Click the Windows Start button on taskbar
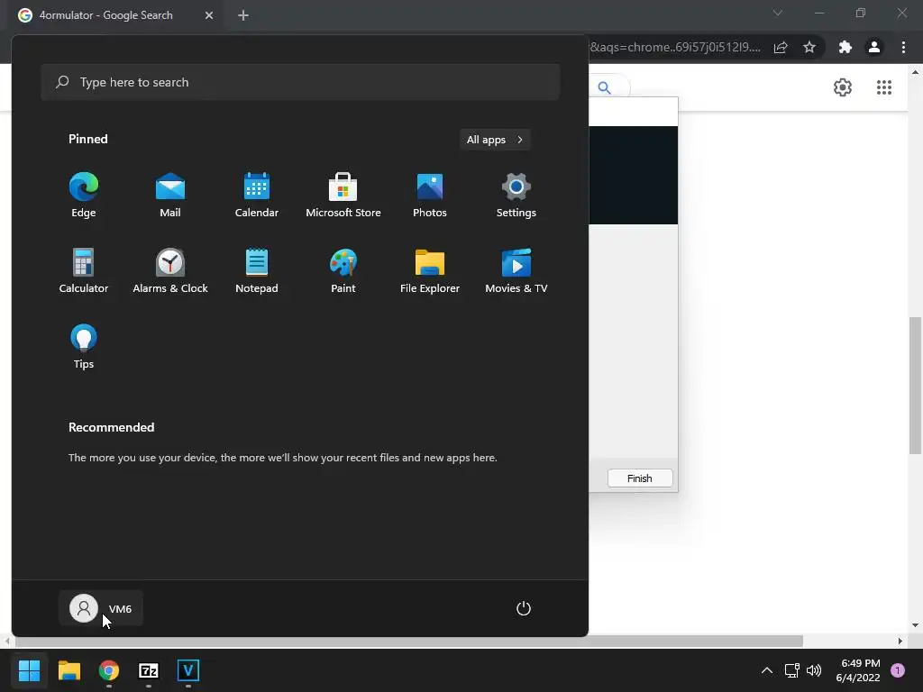The width and height of the screenshot is (923, 692). [29, 670]
